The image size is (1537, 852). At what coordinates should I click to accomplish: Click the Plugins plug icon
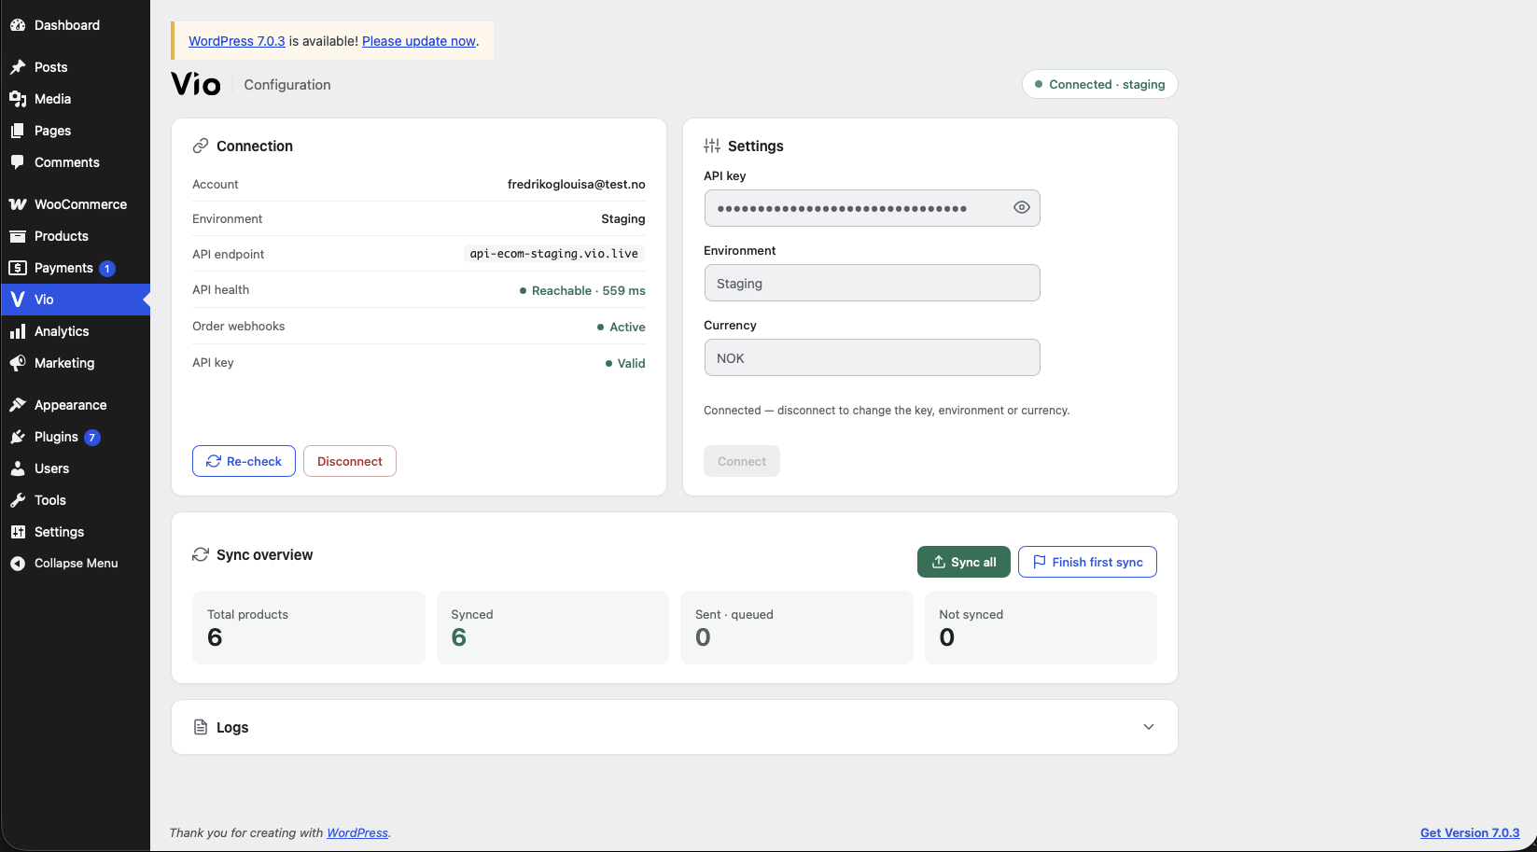[18, 437]
